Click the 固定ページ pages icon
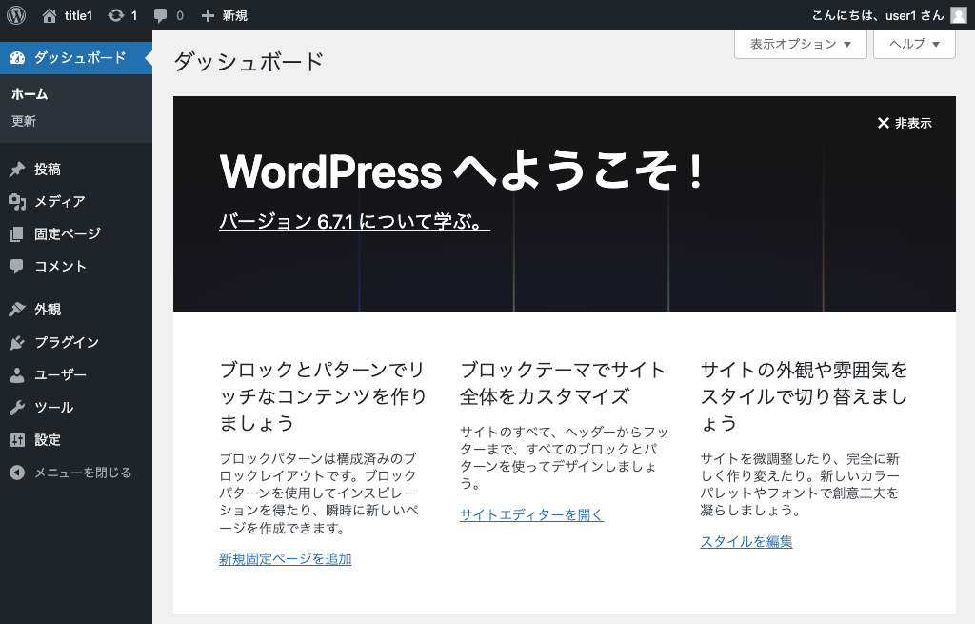The height and width of the screenshot is (624, 975). (17, 234)
